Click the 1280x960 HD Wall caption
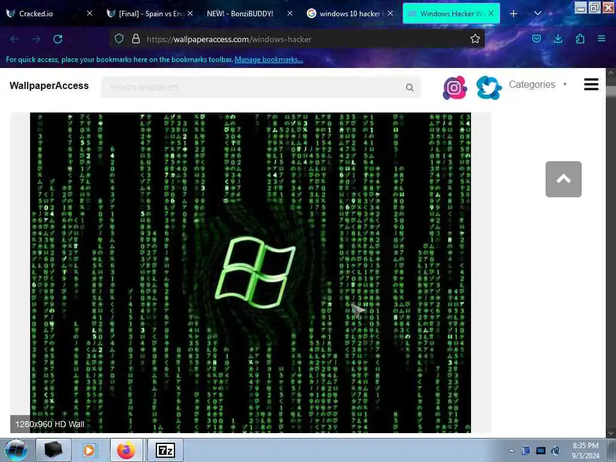This screenshot has width=616, height=462. pos(49,424)
